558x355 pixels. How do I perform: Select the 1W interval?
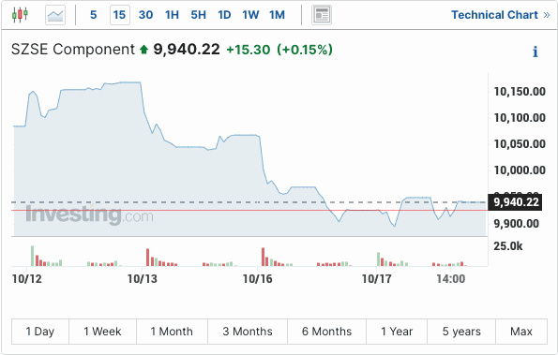[x=250, y=15]
